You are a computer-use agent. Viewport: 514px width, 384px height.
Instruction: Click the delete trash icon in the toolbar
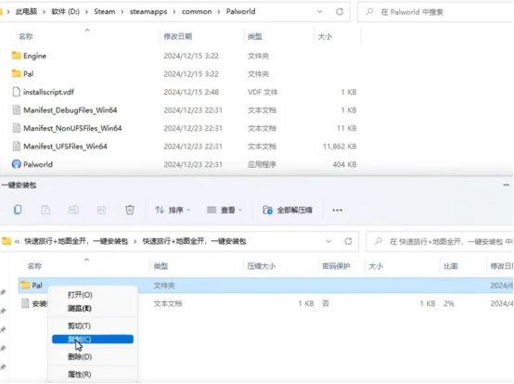click(x=130, y=210)
